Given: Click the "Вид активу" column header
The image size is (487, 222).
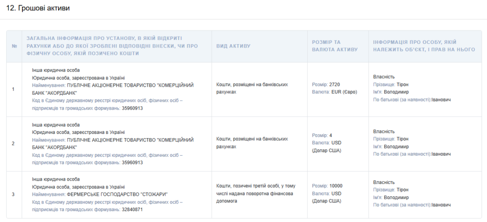Looking at the screenshot, I should point(233,46).
